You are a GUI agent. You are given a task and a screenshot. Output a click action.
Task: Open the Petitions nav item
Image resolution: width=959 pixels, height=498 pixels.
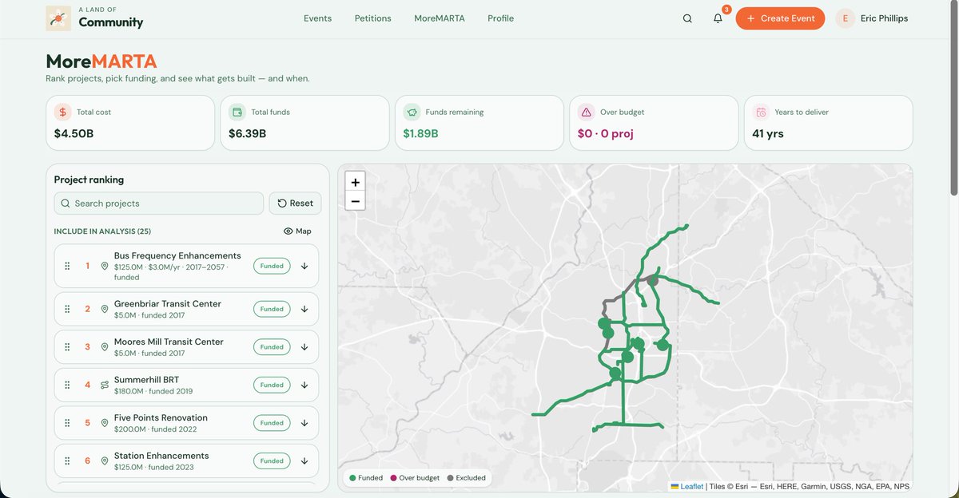point(373,18)
